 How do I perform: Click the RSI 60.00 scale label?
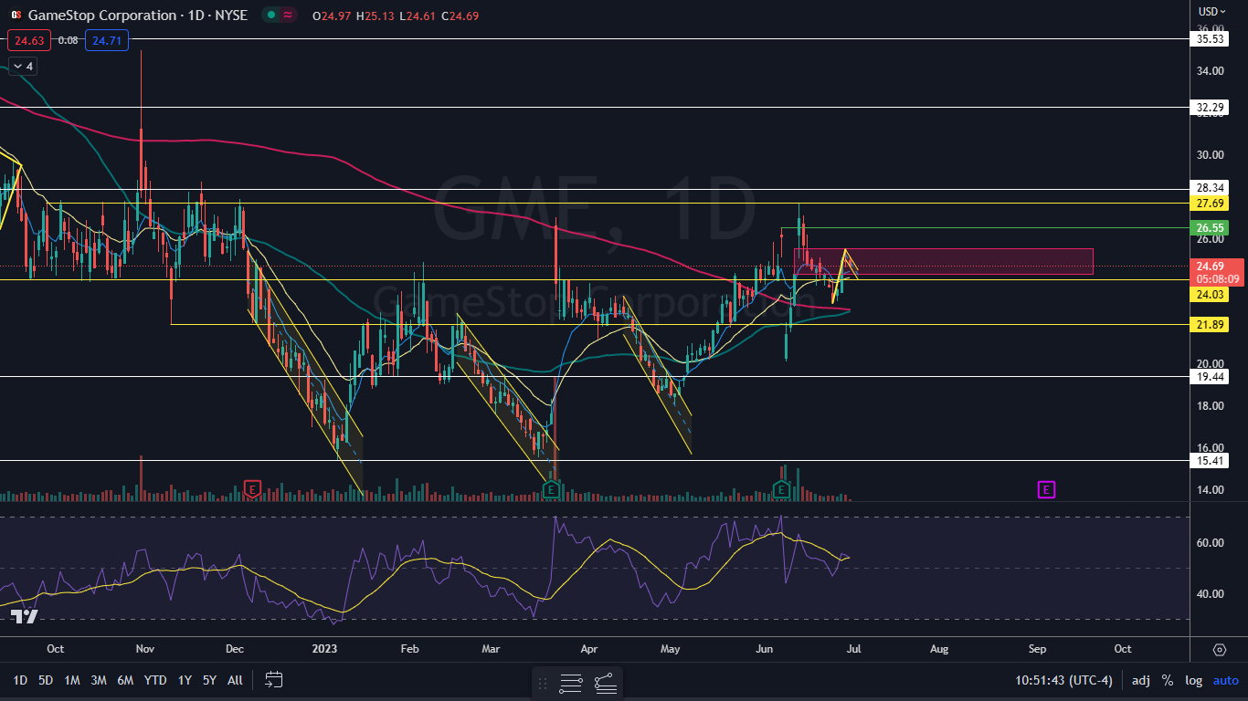coord(1209,542)
